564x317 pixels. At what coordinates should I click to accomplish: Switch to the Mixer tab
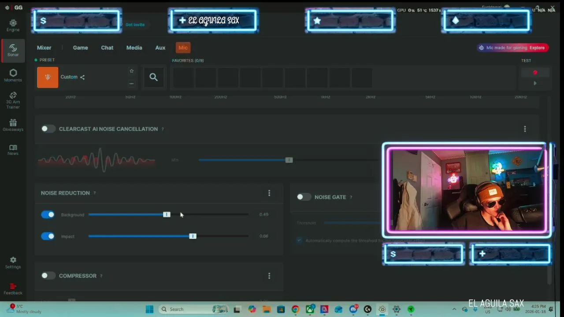click(x=44, y=48)
